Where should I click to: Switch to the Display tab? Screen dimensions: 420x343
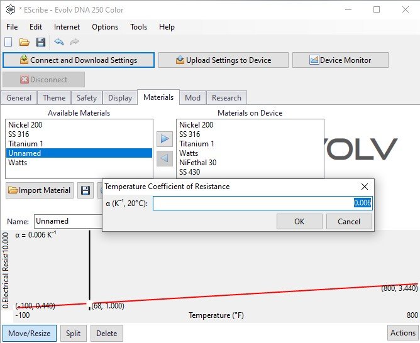(x=120, y=98)
